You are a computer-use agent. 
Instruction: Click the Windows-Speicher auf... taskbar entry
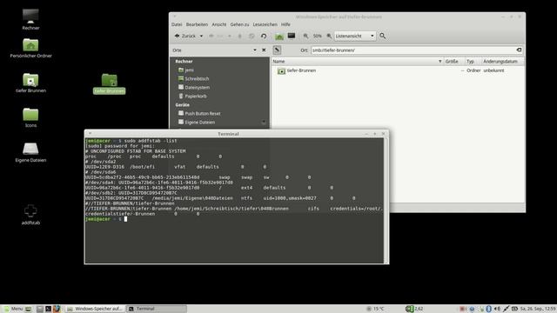pos(95,309)
